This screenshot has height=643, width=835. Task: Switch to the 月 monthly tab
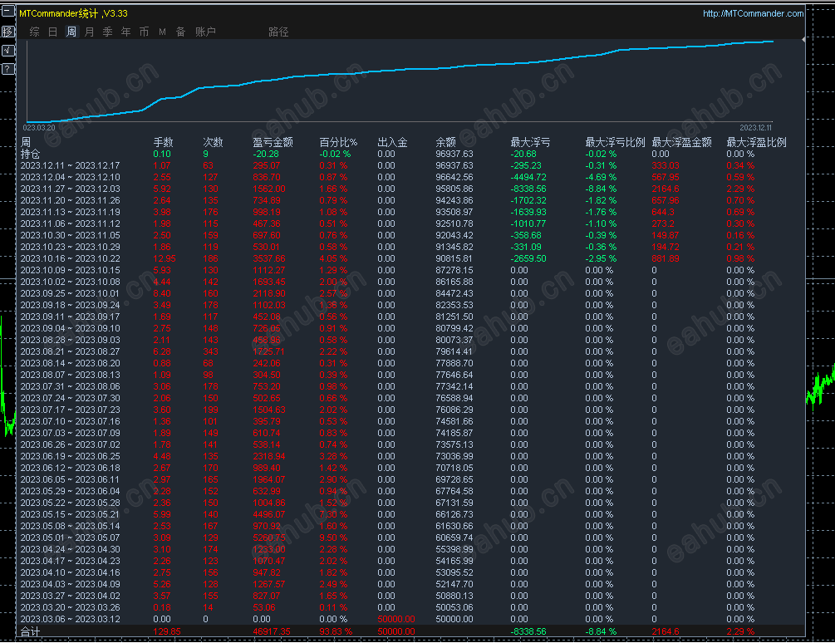pyautogui.click(x=90, y=32)
